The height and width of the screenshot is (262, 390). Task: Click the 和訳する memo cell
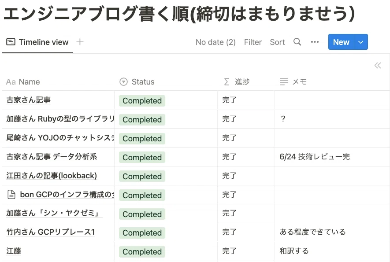pyautogui.click(x=332, y=251)
